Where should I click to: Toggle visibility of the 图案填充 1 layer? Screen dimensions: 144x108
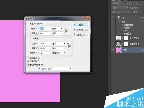click(113, 44)
